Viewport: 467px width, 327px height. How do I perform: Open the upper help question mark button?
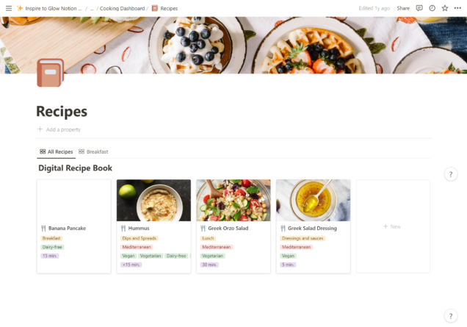pos(451,174)
